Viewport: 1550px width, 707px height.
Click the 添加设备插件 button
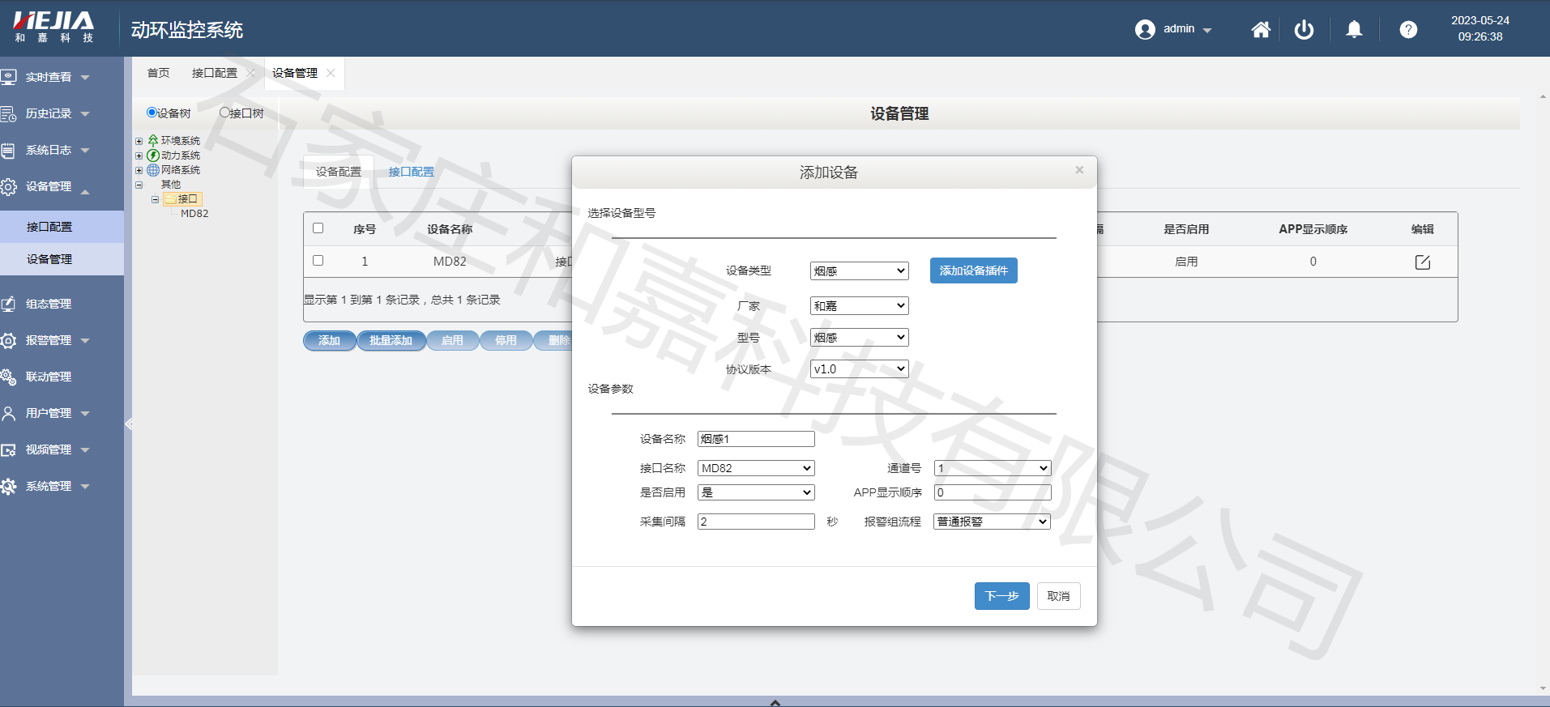[x=973, y=270]
